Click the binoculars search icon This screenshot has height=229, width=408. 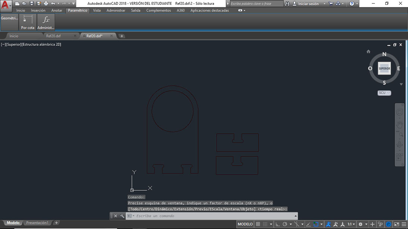287,4
